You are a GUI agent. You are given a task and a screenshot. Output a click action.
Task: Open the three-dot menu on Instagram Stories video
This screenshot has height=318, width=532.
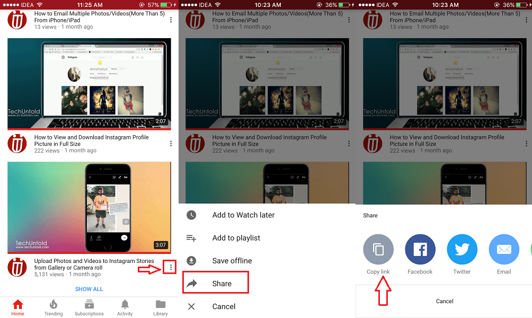point(170,267)
